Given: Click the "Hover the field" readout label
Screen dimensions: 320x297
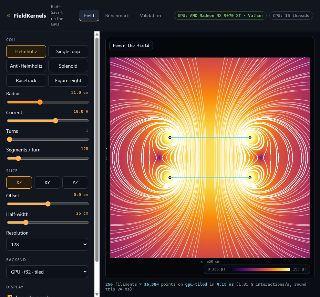Looking at the screenshot, I should coord(131,46).
